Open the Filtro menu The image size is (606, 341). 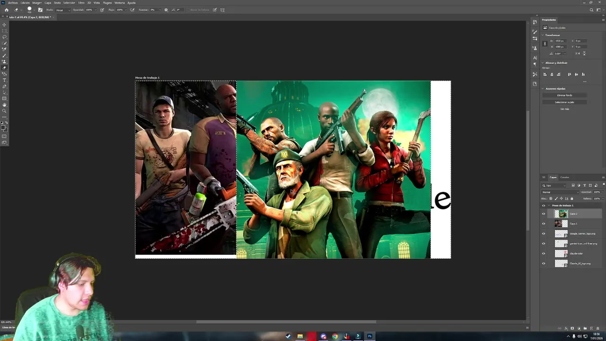[81, 3]
